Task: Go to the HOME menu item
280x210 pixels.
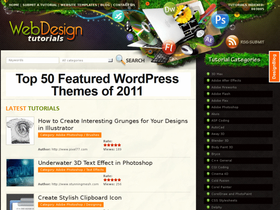Action: (x=14, y=5)
